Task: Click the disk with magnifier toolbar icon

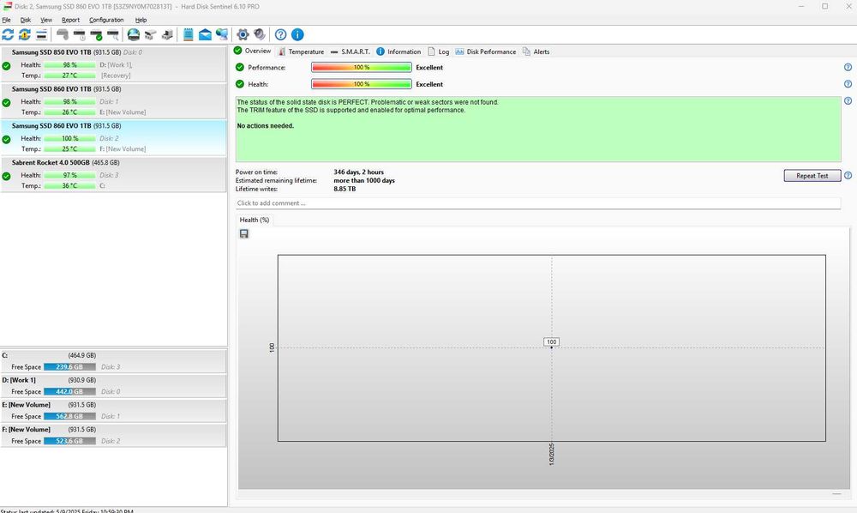Action: coord(113,34)
